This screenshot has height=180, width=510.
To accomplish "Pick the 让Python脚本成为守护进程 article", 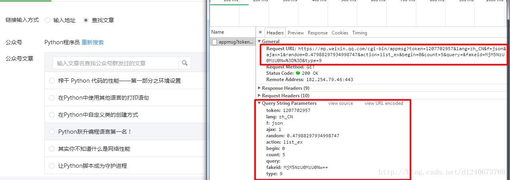I will click(x=52, y=166).
